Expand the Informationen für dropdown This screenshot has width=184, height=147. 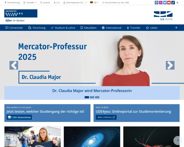pyautogui.click(x=75, y=2)
